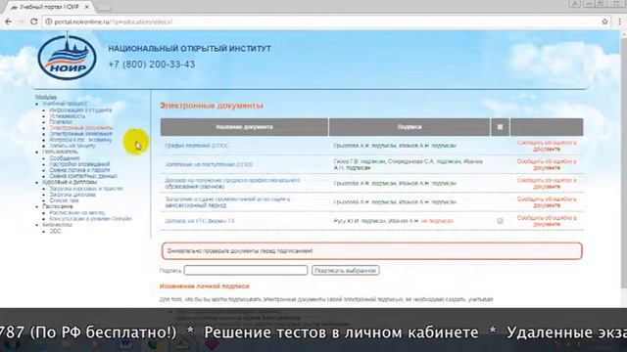Open Загрузка курсовых и практик link
Image resolution: width=627 pixels, height=352 pixels.
tap(86, 189)
